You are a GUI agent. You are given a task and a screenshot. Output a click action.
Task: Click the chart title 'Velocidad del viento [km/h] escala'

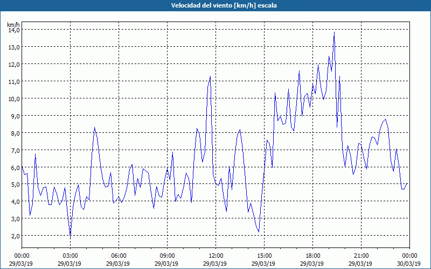click(224, 5)
